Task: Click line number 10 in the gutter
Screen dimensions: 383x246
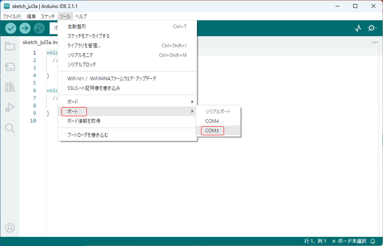Action: pyautogui.click(x=33, y=121)
